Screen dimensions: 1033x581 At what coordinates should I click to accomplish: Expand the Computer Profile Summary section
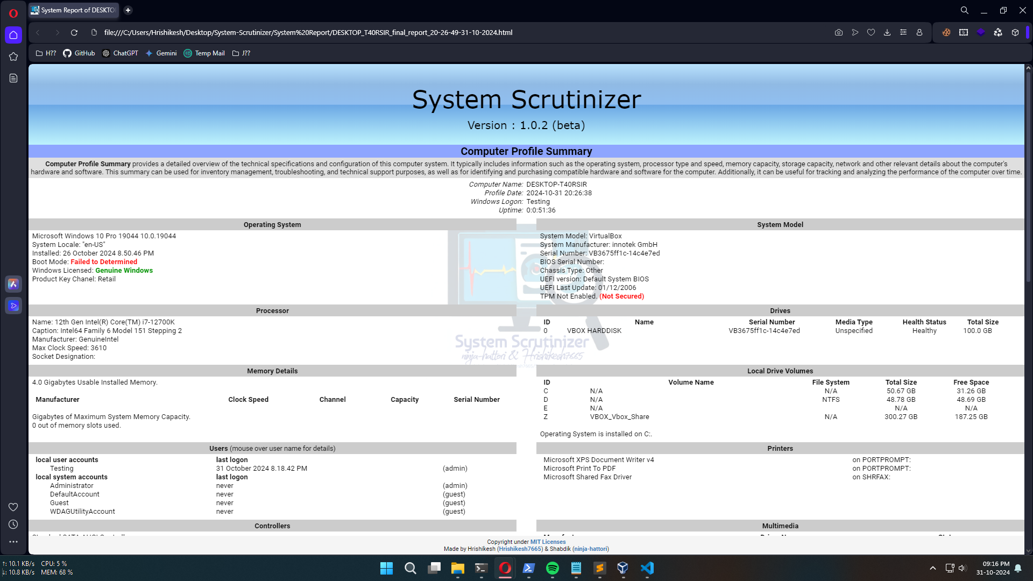tap(526, 151)
